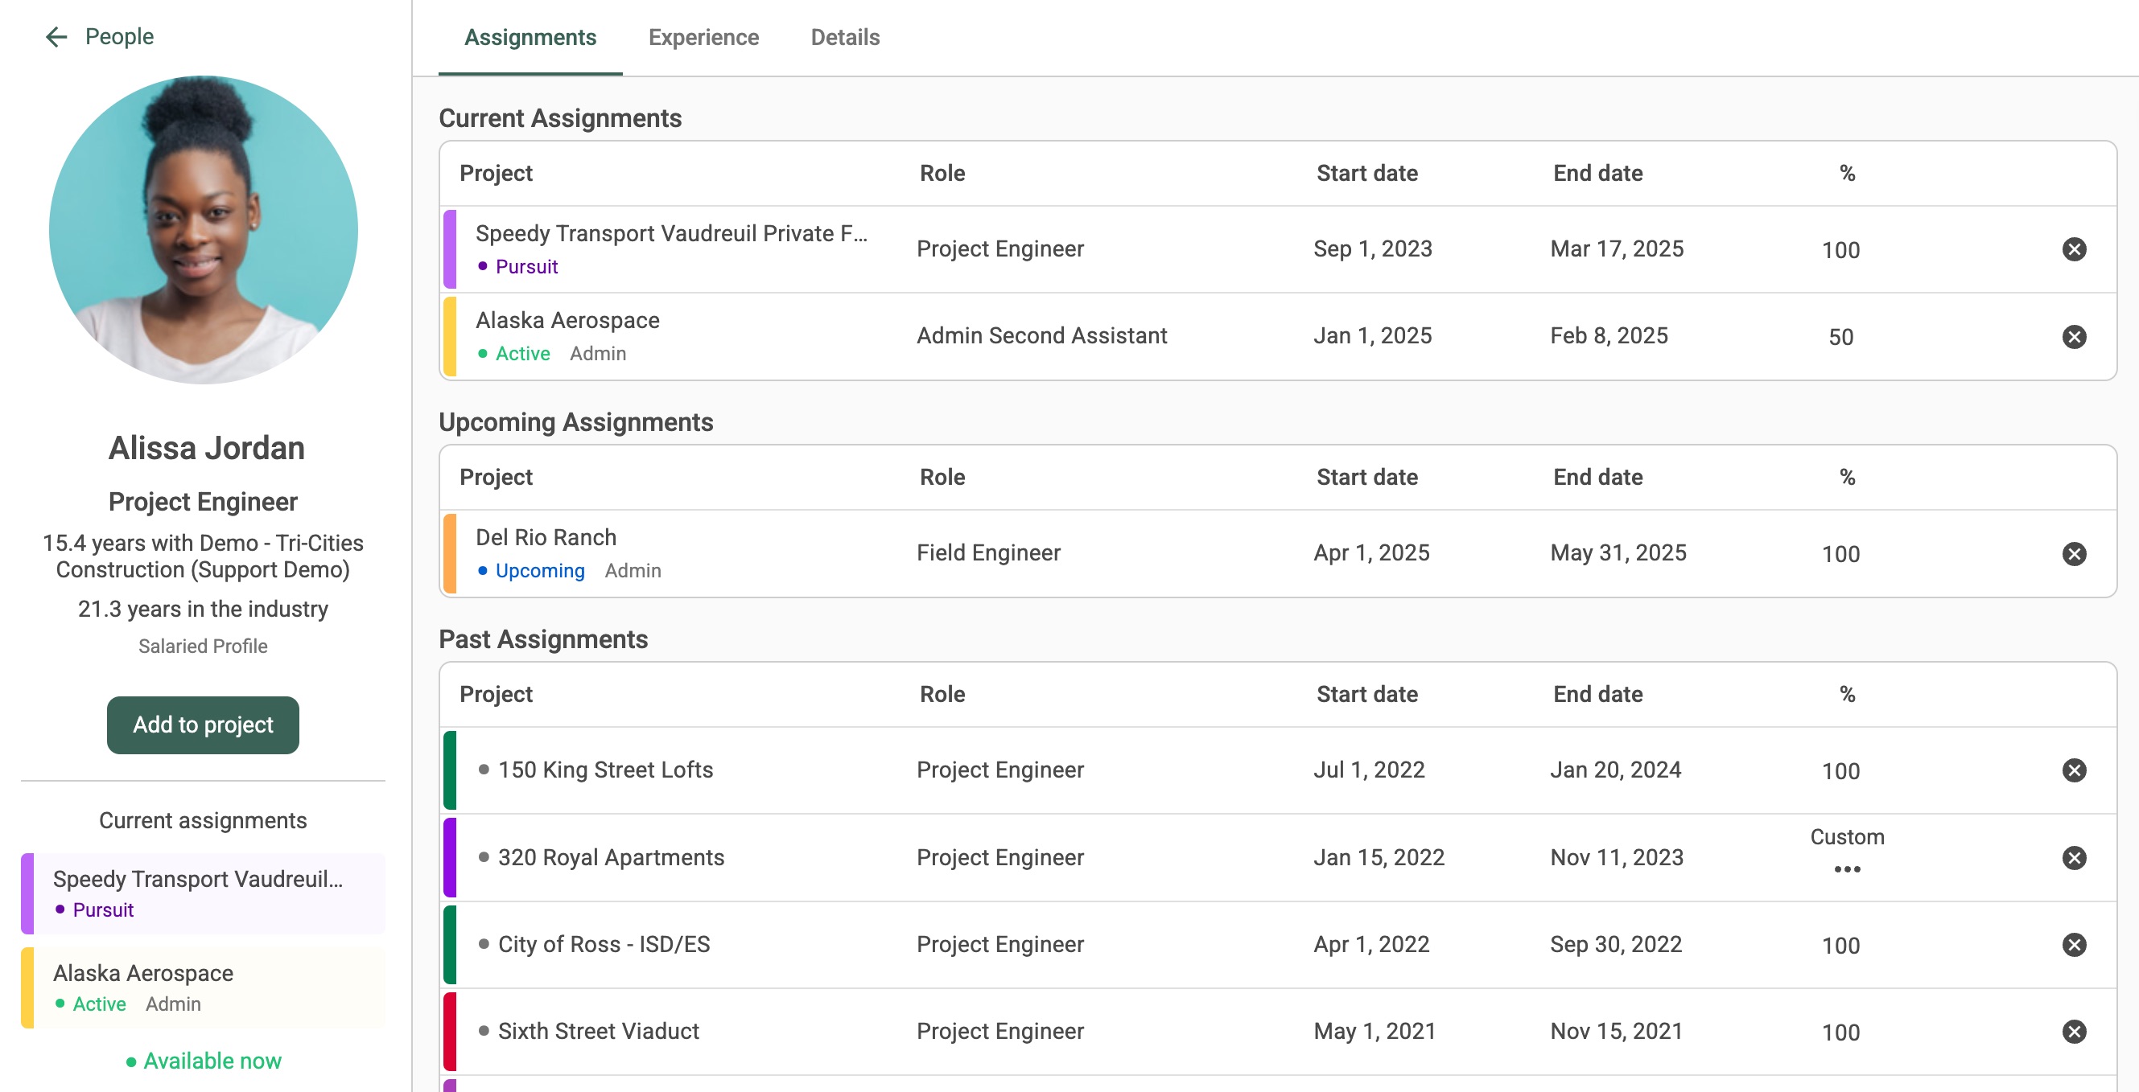Open Speedy Transport Vaudreuil Private F... project
2139x1092 pixels.
point(671,233)
